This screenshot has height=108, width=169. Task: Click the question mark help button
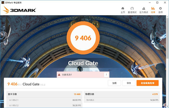[x=106, y=75]
